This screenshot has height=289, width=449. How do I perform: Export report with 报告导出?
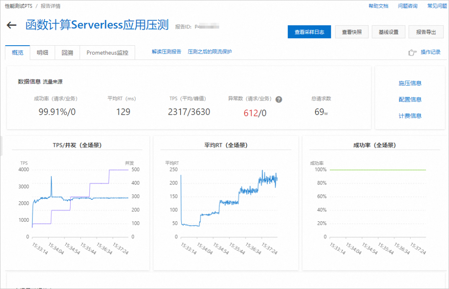(x=426, y=32)
